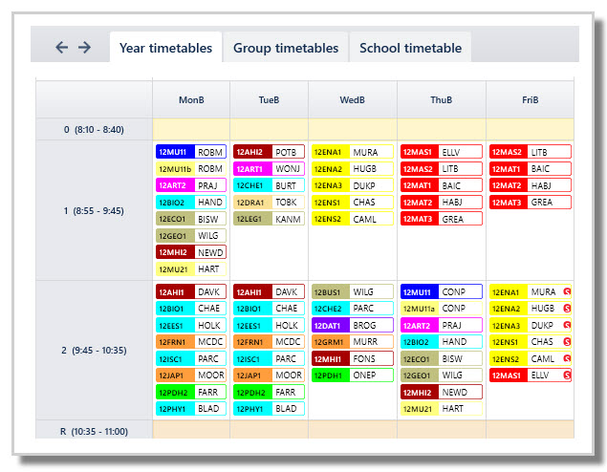This screenshot has height=472, width=607.
Task: Select the period 1 (8:55 - 9:45) row header
Action: click(x=94, y=210)
